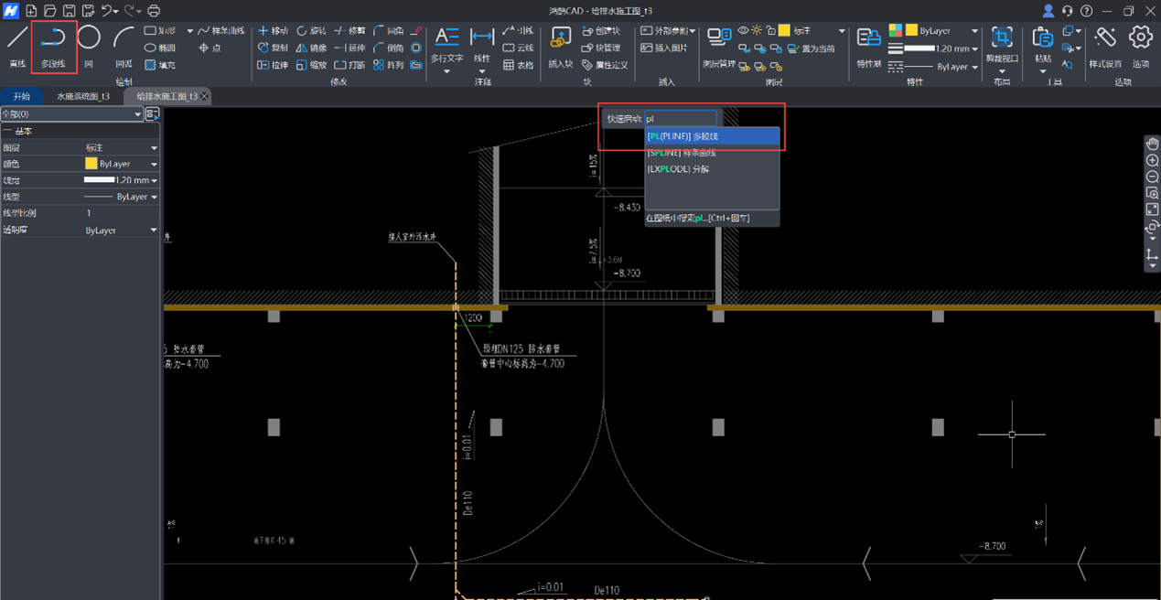Click the quick command search input field

coord(680,119)
